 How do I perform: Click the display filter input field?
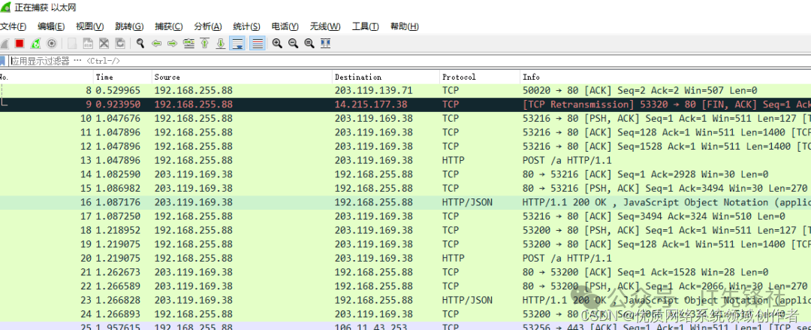point(375,61)
